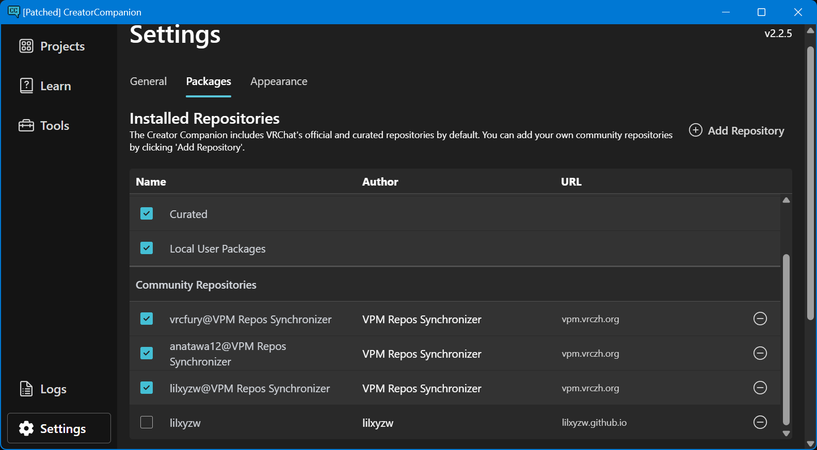Screen dimensions: 817x450
Task: Click the main page scroll-down arrow
Action: pos(810,443)
